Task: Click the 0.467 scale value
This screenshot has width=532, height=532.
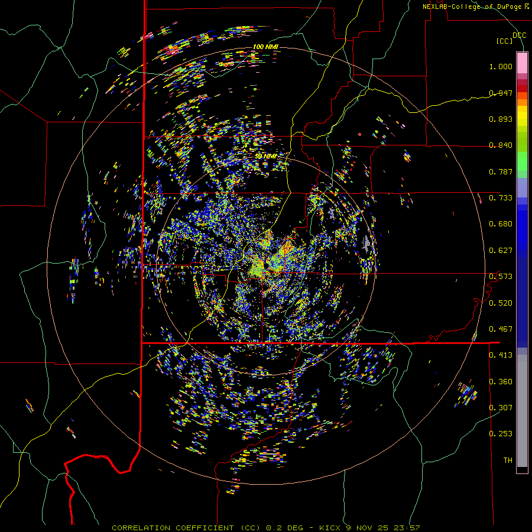Action: tap(501, 329)
